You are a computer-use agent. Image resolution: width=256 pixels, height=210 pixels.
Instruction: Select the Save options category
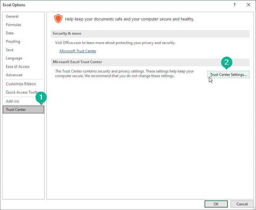[23, 50]
